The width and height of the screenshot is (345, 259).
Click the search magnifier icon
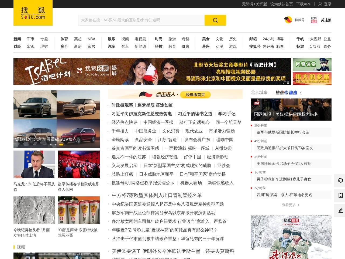(x=215, y=20)
